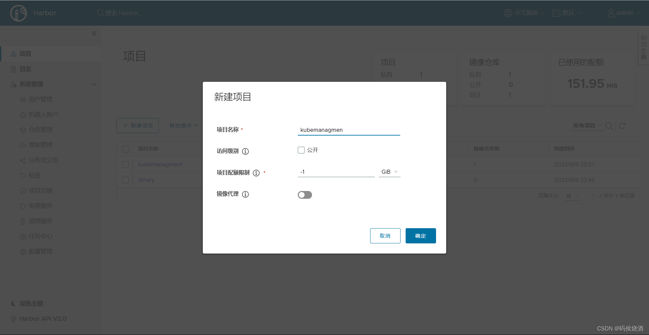Open the page size 15 dropdown
The height and width of the screenshot is (335, 649).
[573, 196]
